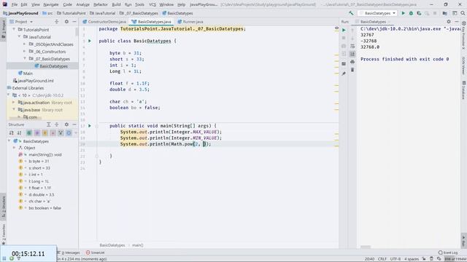
Task: Open Project Structure icon in toolbar
Action: point(444,13)
